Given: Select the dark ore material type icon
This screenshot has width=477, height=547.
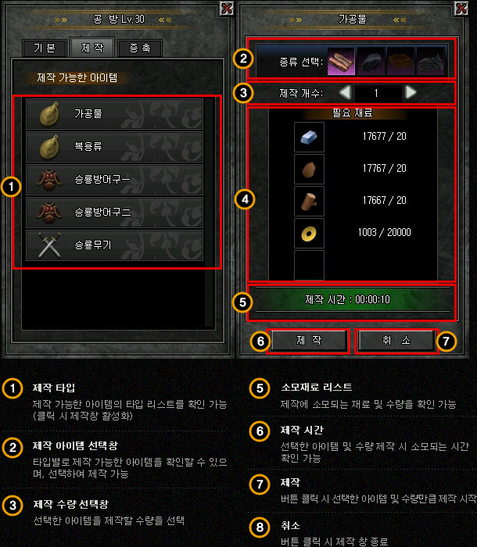Looking at the screenshot, I should [371, 62].
